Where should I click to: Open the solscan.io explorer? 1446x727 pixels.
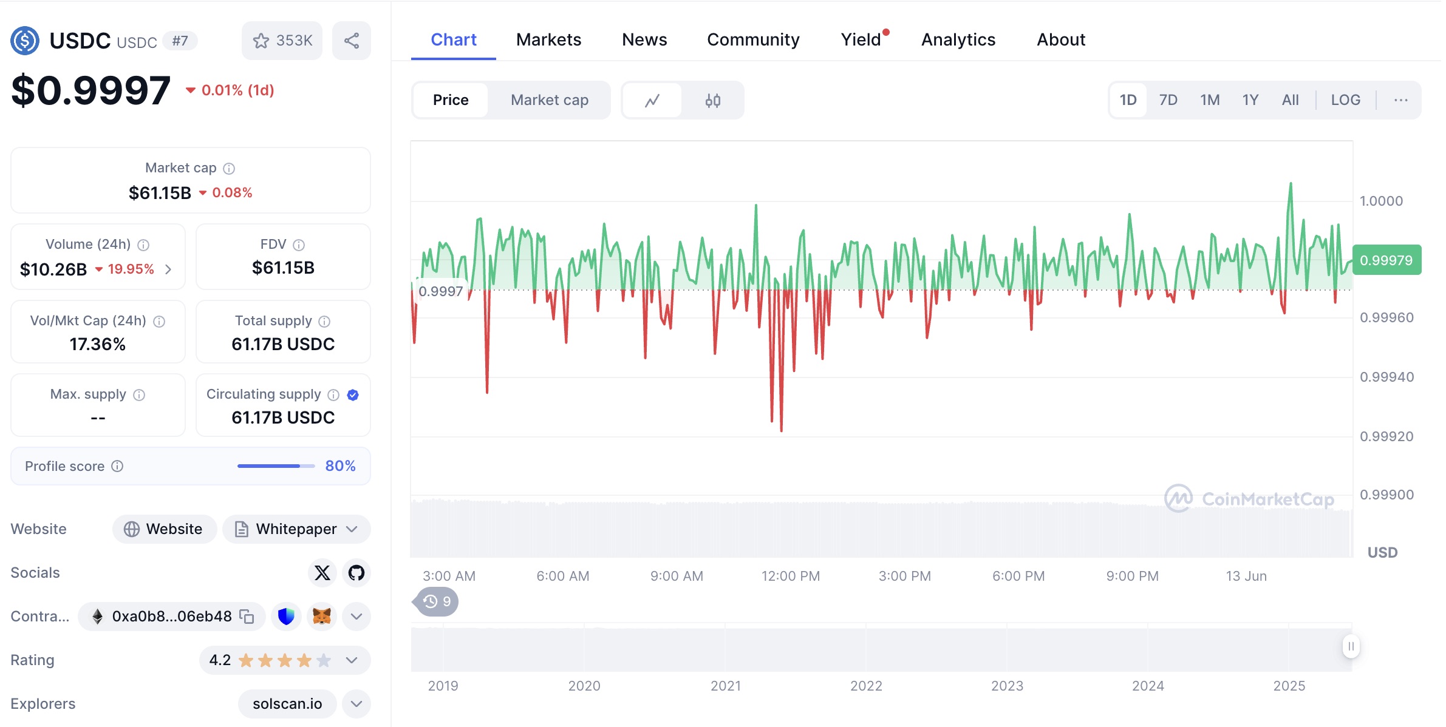point(287,704)
